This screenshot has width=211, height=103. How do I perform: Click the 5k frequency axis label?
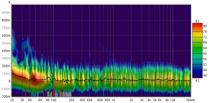155,100
